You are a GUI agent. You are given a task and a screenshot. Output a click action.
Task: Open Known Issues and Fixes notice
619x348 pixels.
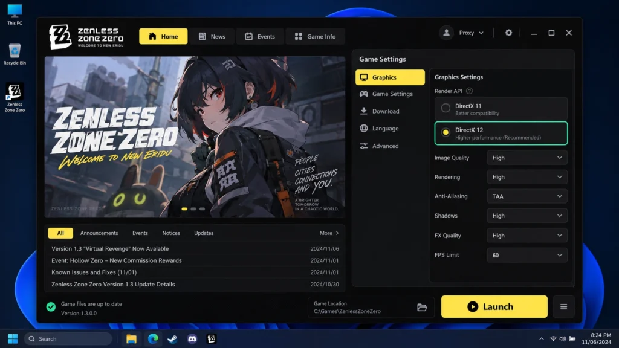195,272
